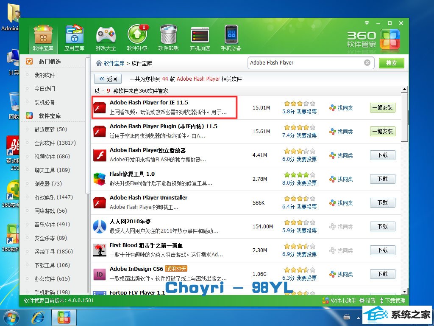Select 我的软件 in sidebar

pos(45,75)
